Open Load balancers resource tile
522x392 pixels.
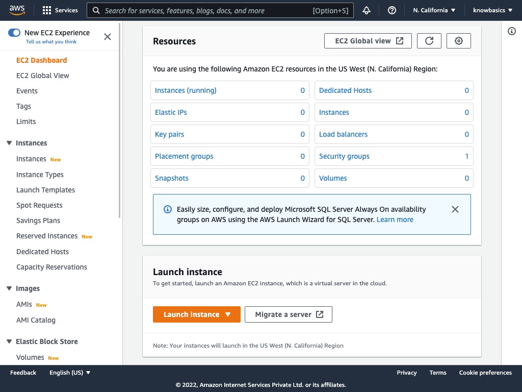click(x=394, y=134)
